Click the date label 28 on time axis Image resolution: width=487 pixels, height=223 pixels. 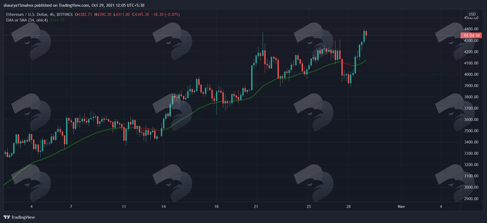coord(348,207)
